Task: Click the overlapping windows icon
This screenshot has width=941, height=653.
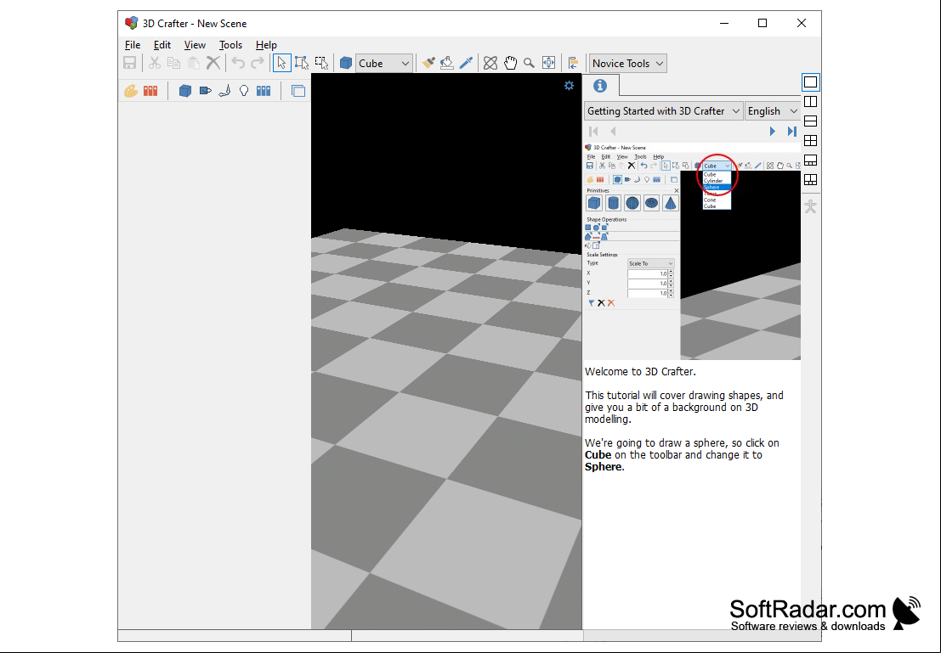Action: coord(298,91)
